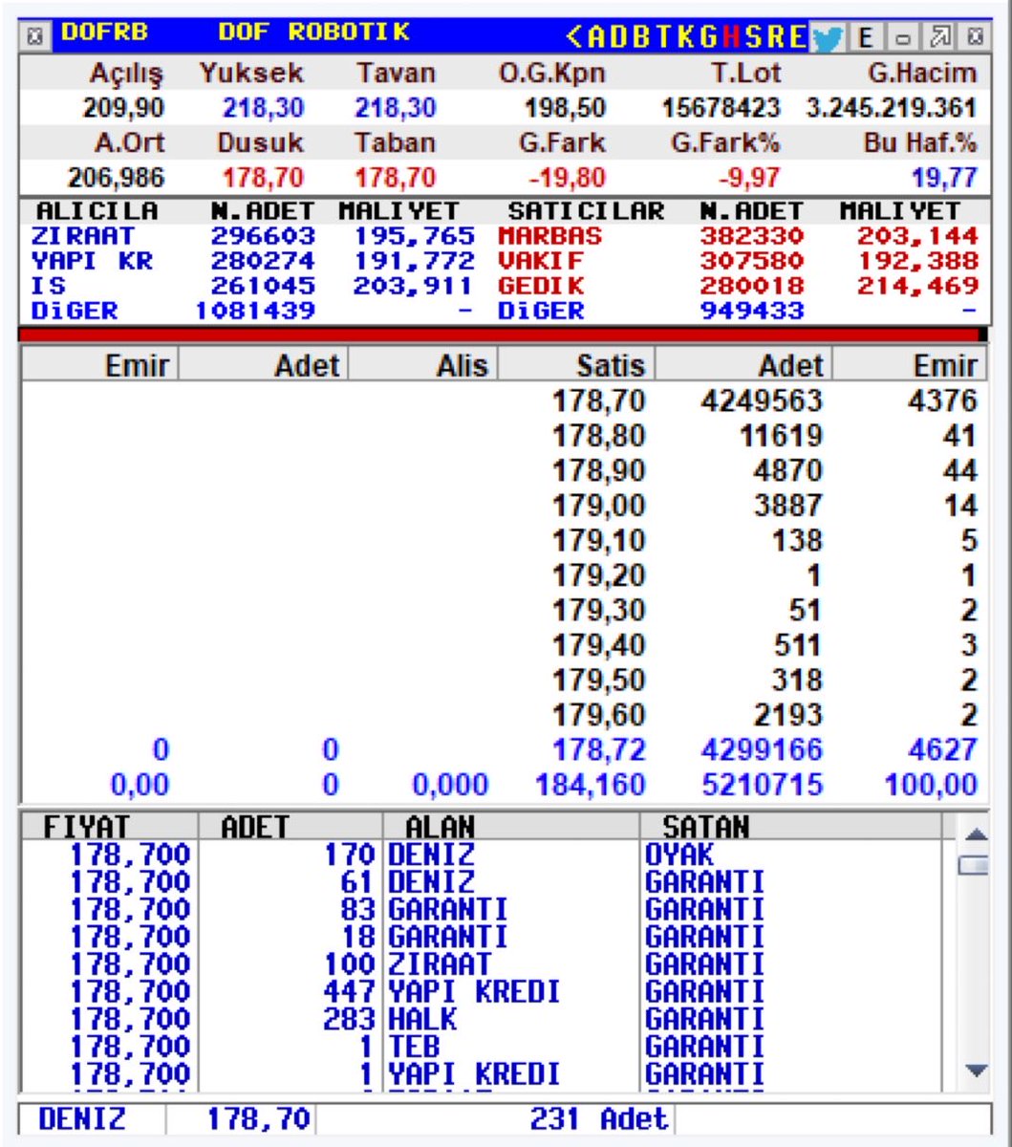Image resolution: width=1012 pixels, height=1147 pixels.
Task: Click the white E button beside Twitter icon
Action: [866, 36]
